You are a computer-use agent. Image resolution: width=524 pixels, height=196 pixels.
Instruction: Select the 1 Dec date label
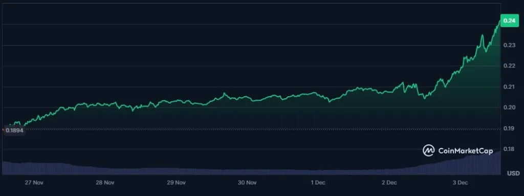click(318, 183)
